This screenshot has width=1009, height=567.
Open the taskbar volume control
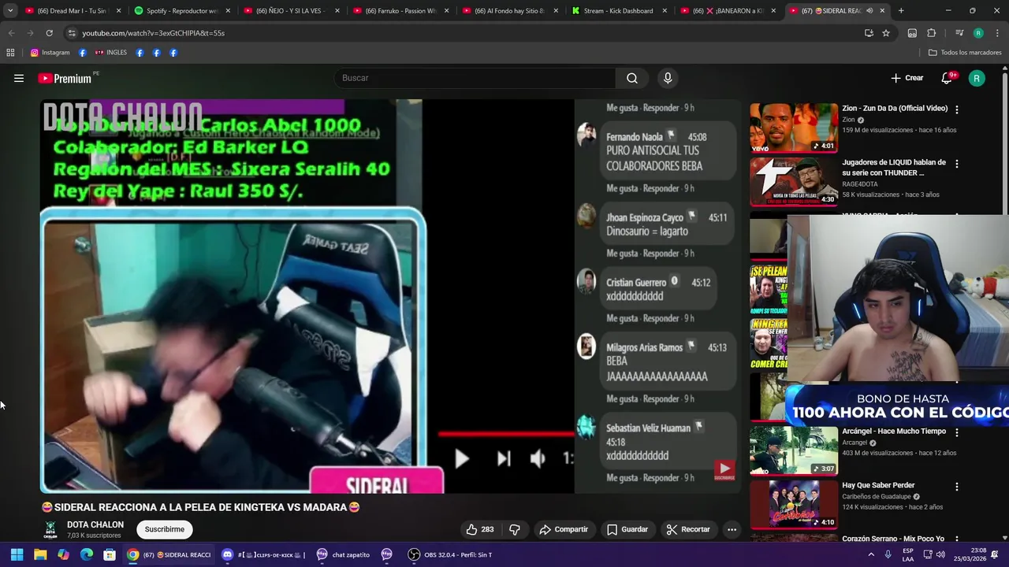tap(940, 554)
